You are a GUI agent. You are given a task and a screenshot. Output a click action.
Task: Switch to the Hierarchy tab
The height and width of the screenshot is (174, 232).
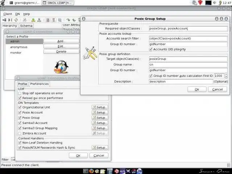pos(10,26)
